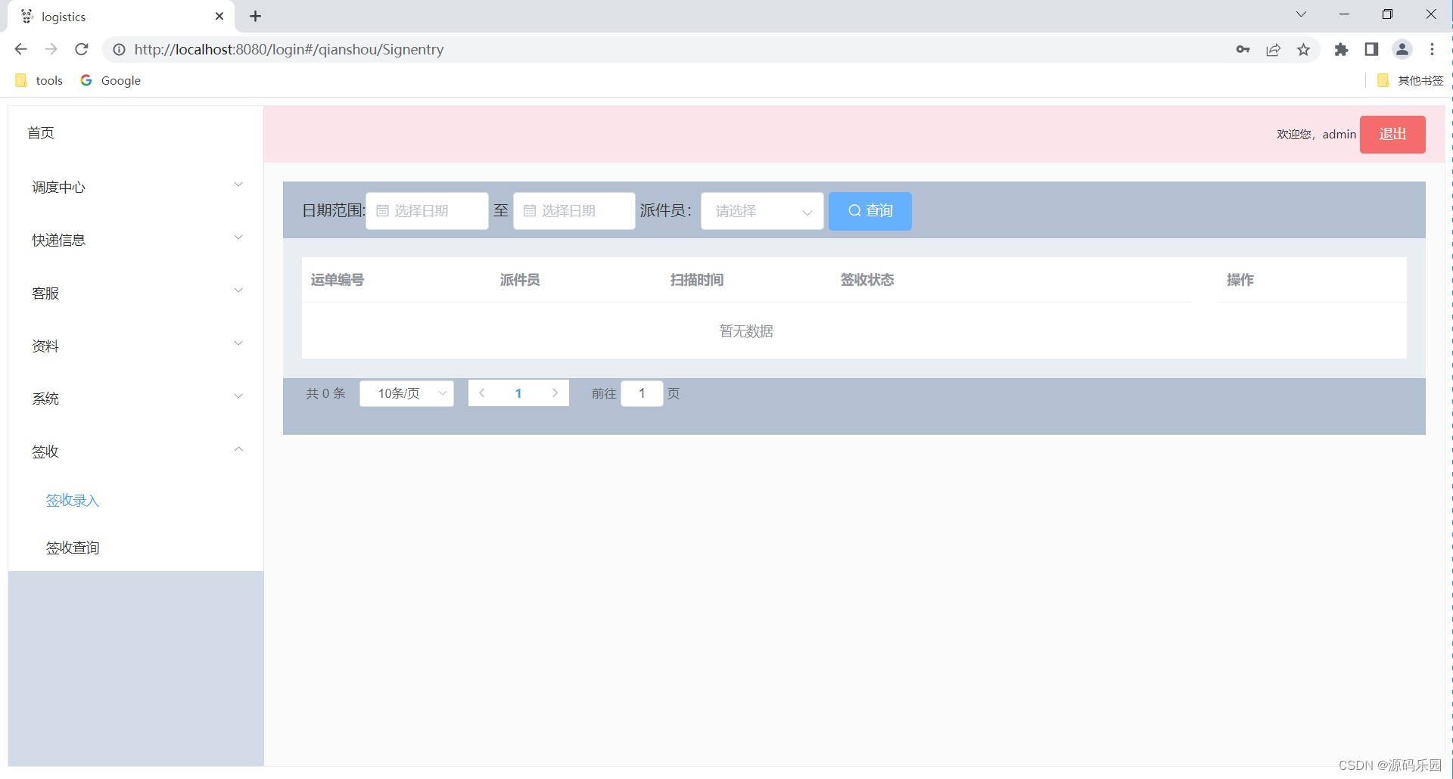The width and height of the screenshot is (1453, 779).
Task: Expand the 资料 menu
Action: point(135,346)
